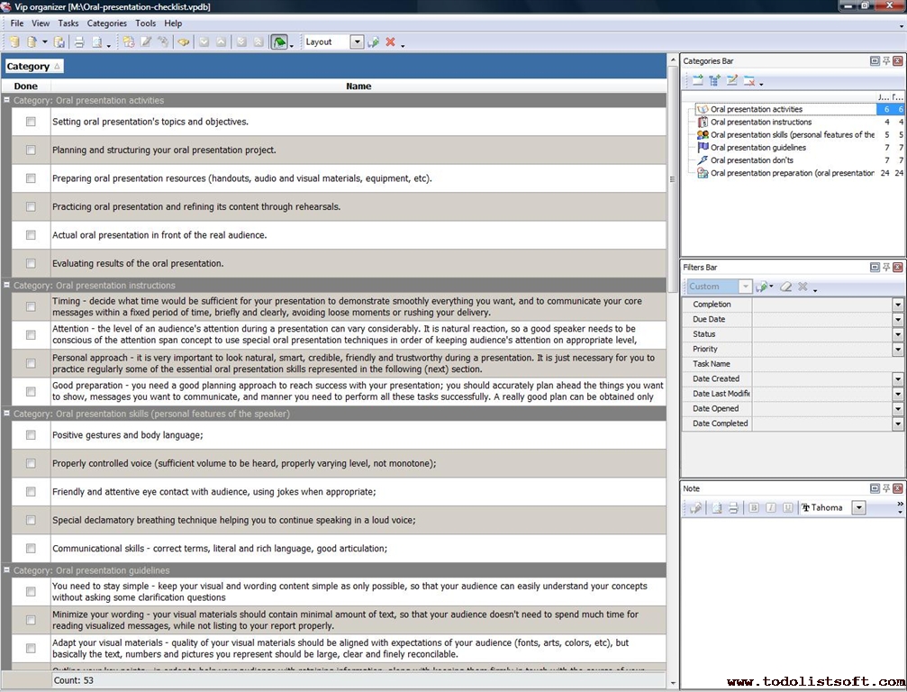
Task: Mark 'Positive gestures and body language' as done
Action: point(31,435)
